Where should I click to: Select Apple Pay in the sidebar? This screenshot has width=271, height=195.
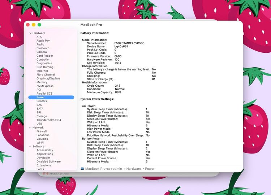point(43,41)
